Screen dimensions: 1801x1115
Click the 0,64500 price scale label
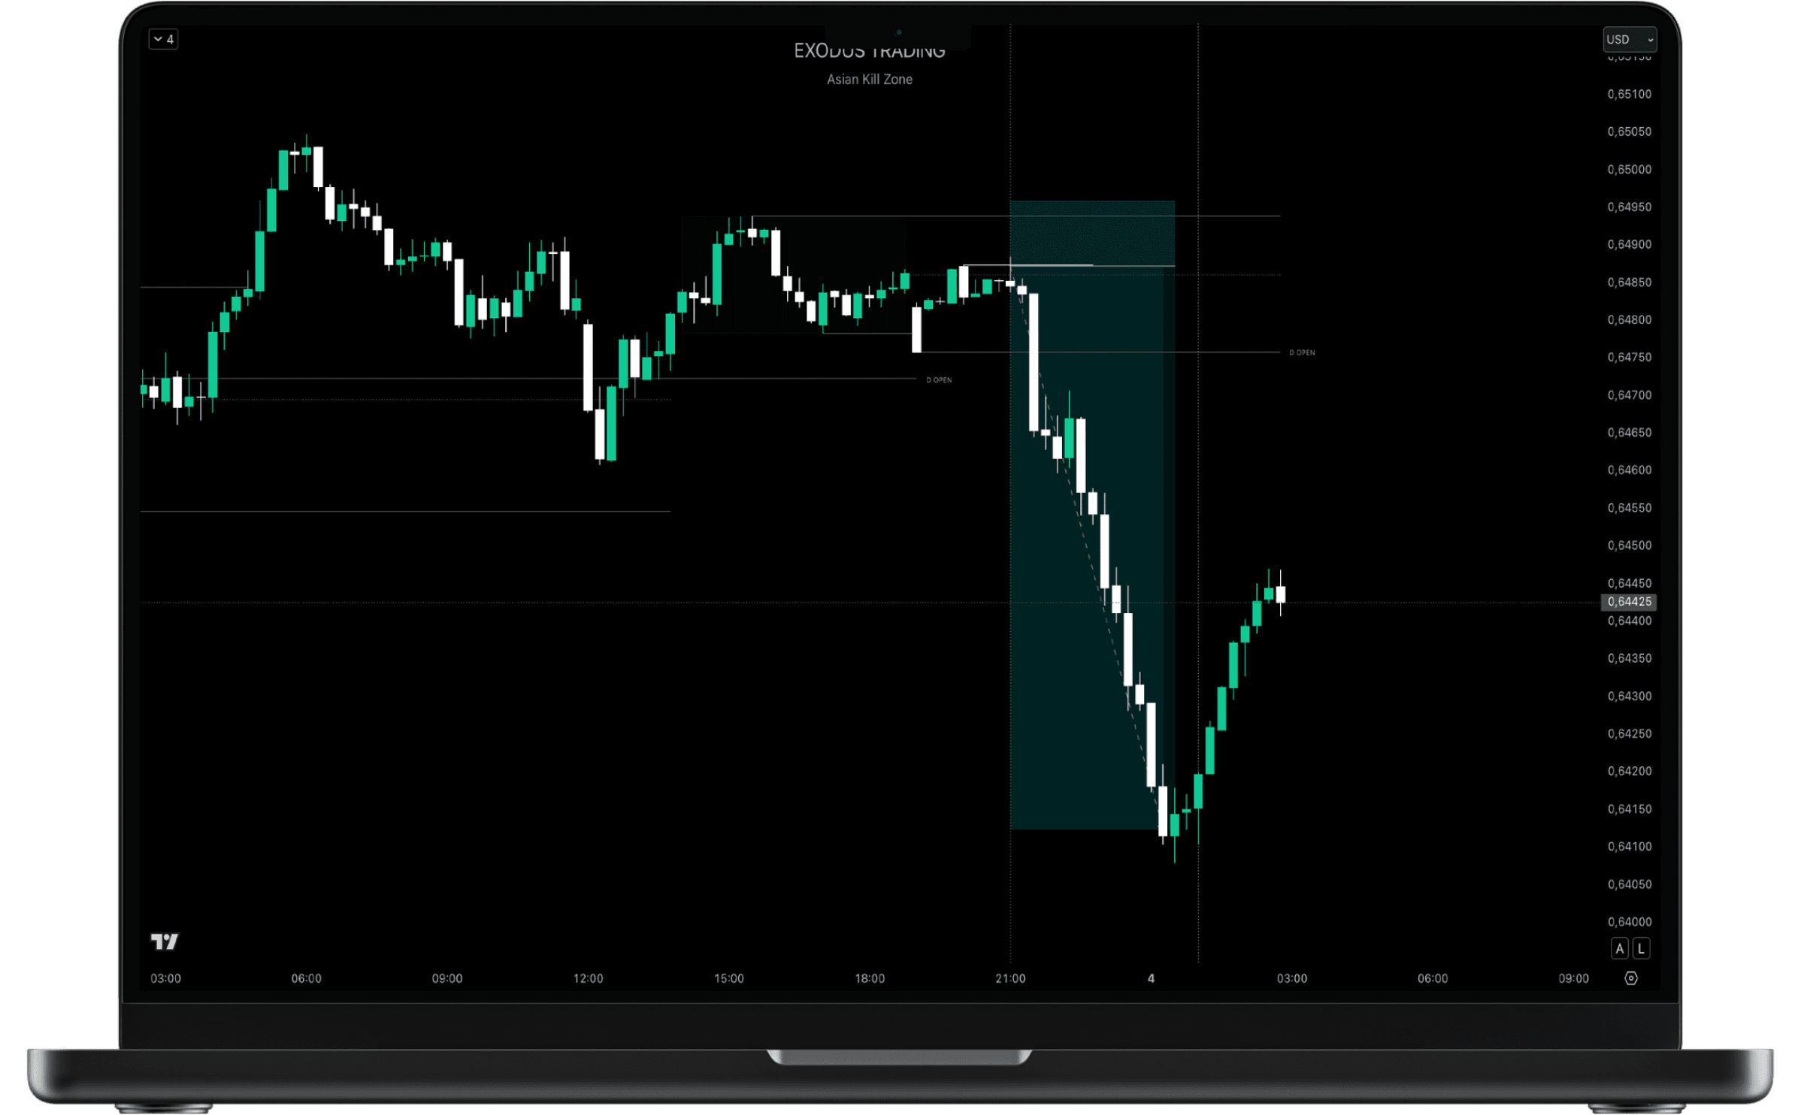(1629, 545)
